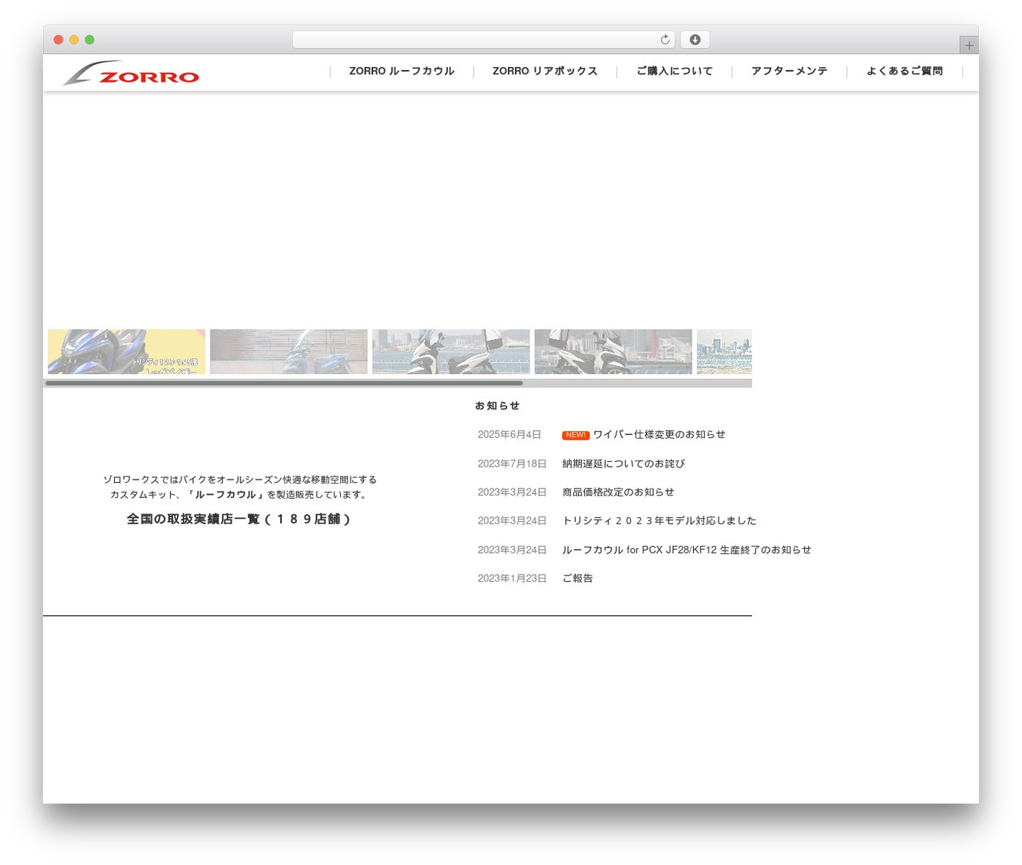Go to ご購入について page
The image size is (1022, 865).
[x=674, y=71]
